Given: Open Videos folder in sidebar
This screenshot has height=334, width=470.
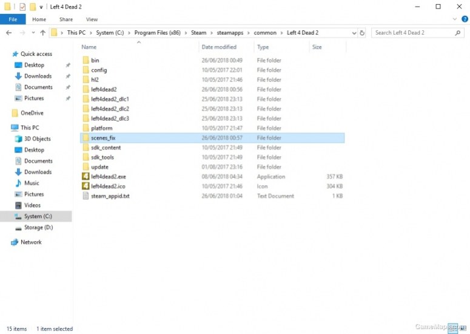Looking at the screenshot, I should [32, 205].
